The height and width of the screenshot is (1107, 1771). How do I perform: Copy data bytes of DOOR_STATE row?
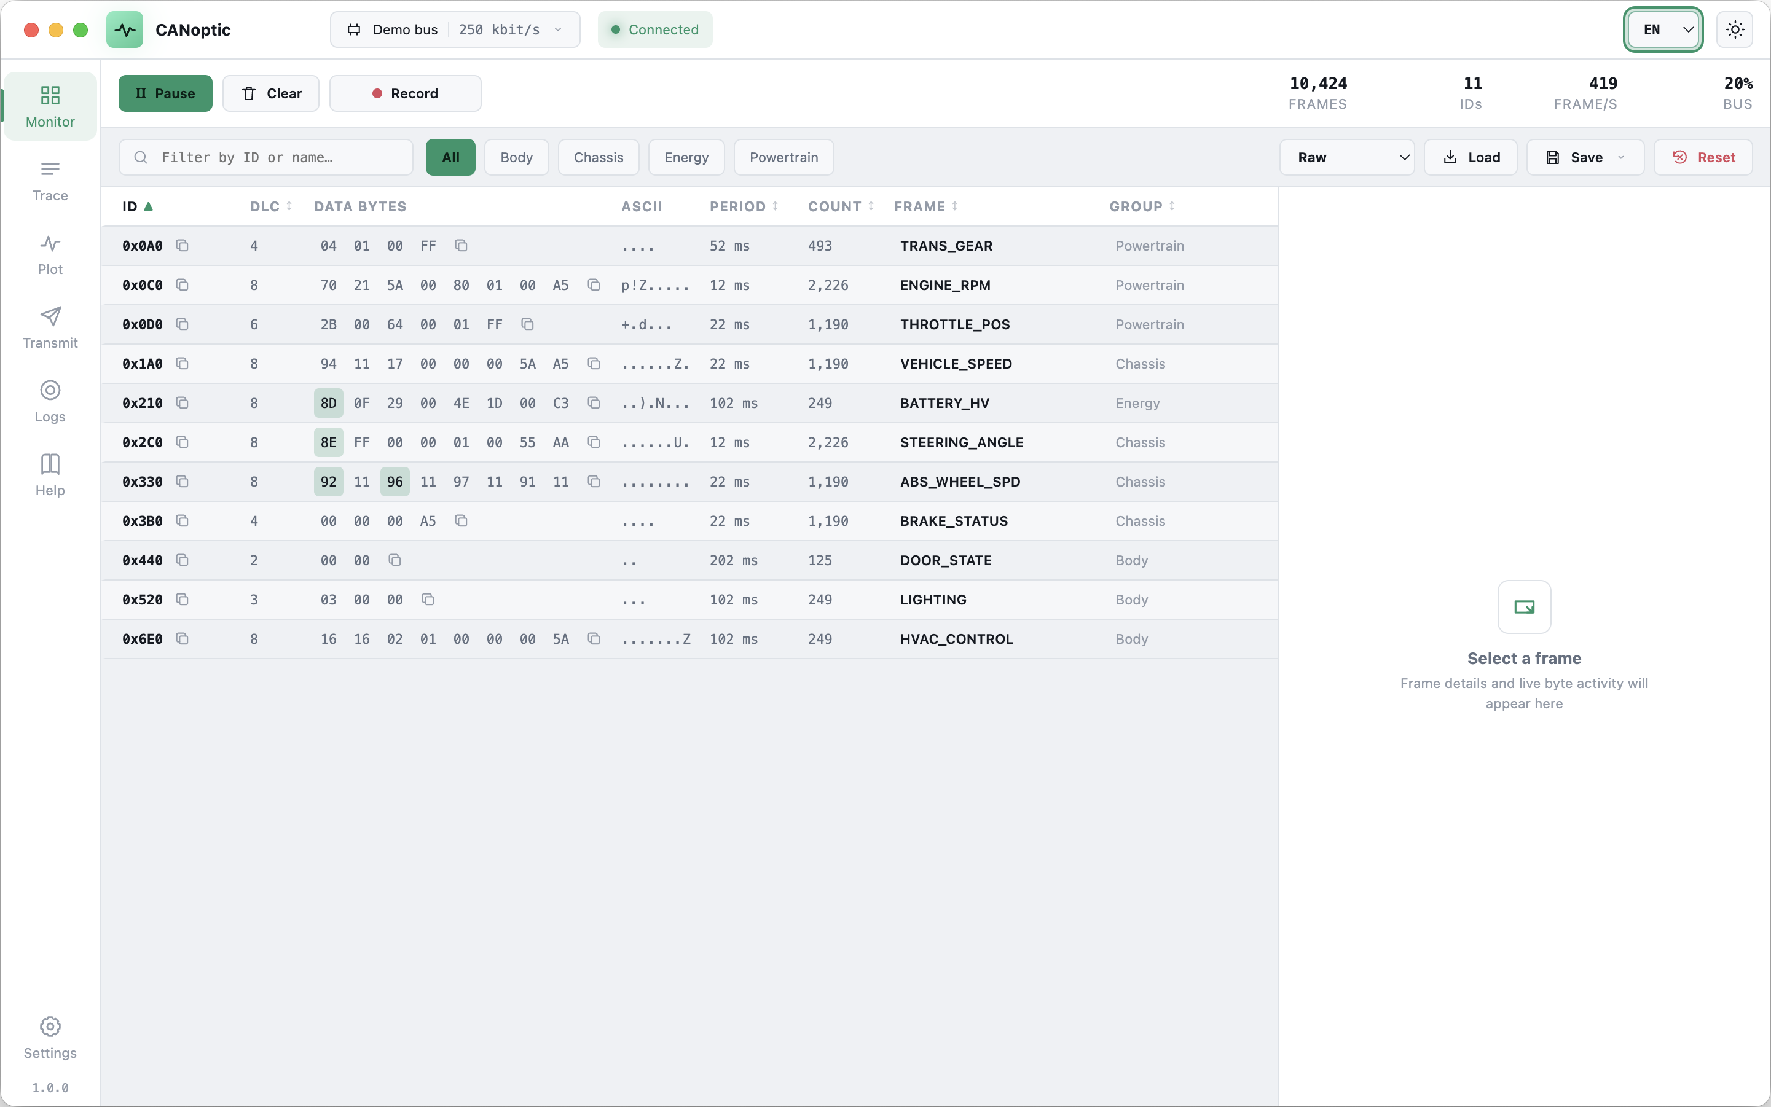(x=395, y=560)
